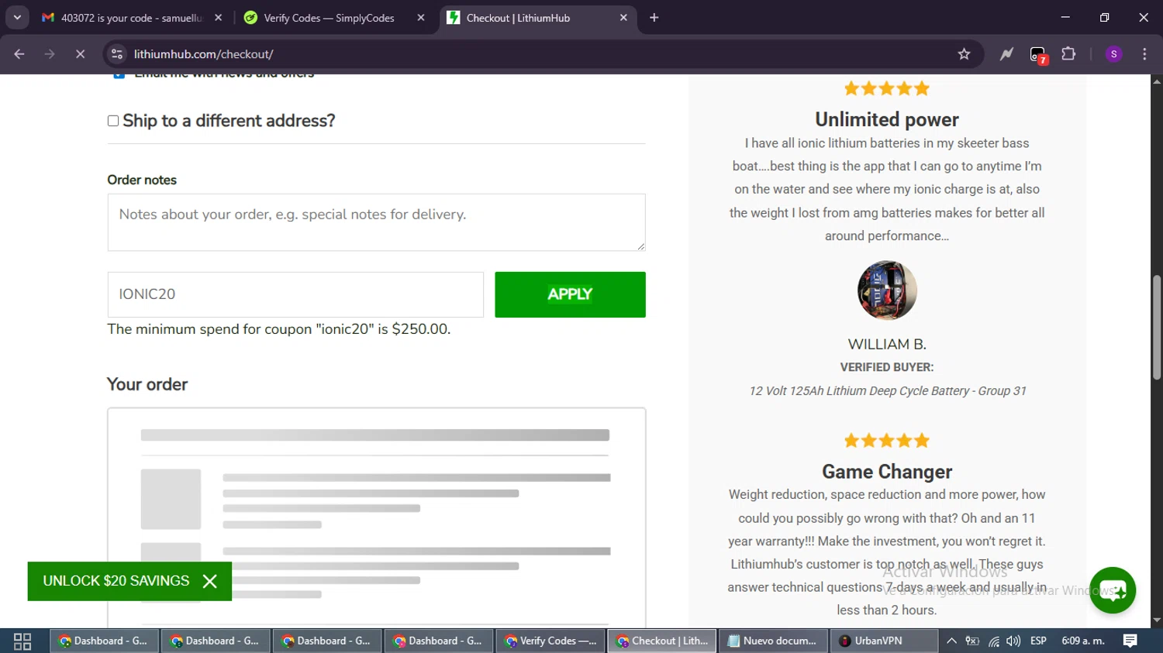Change the ESP input language indicator
The image size is (1163, 653).
1038,641
